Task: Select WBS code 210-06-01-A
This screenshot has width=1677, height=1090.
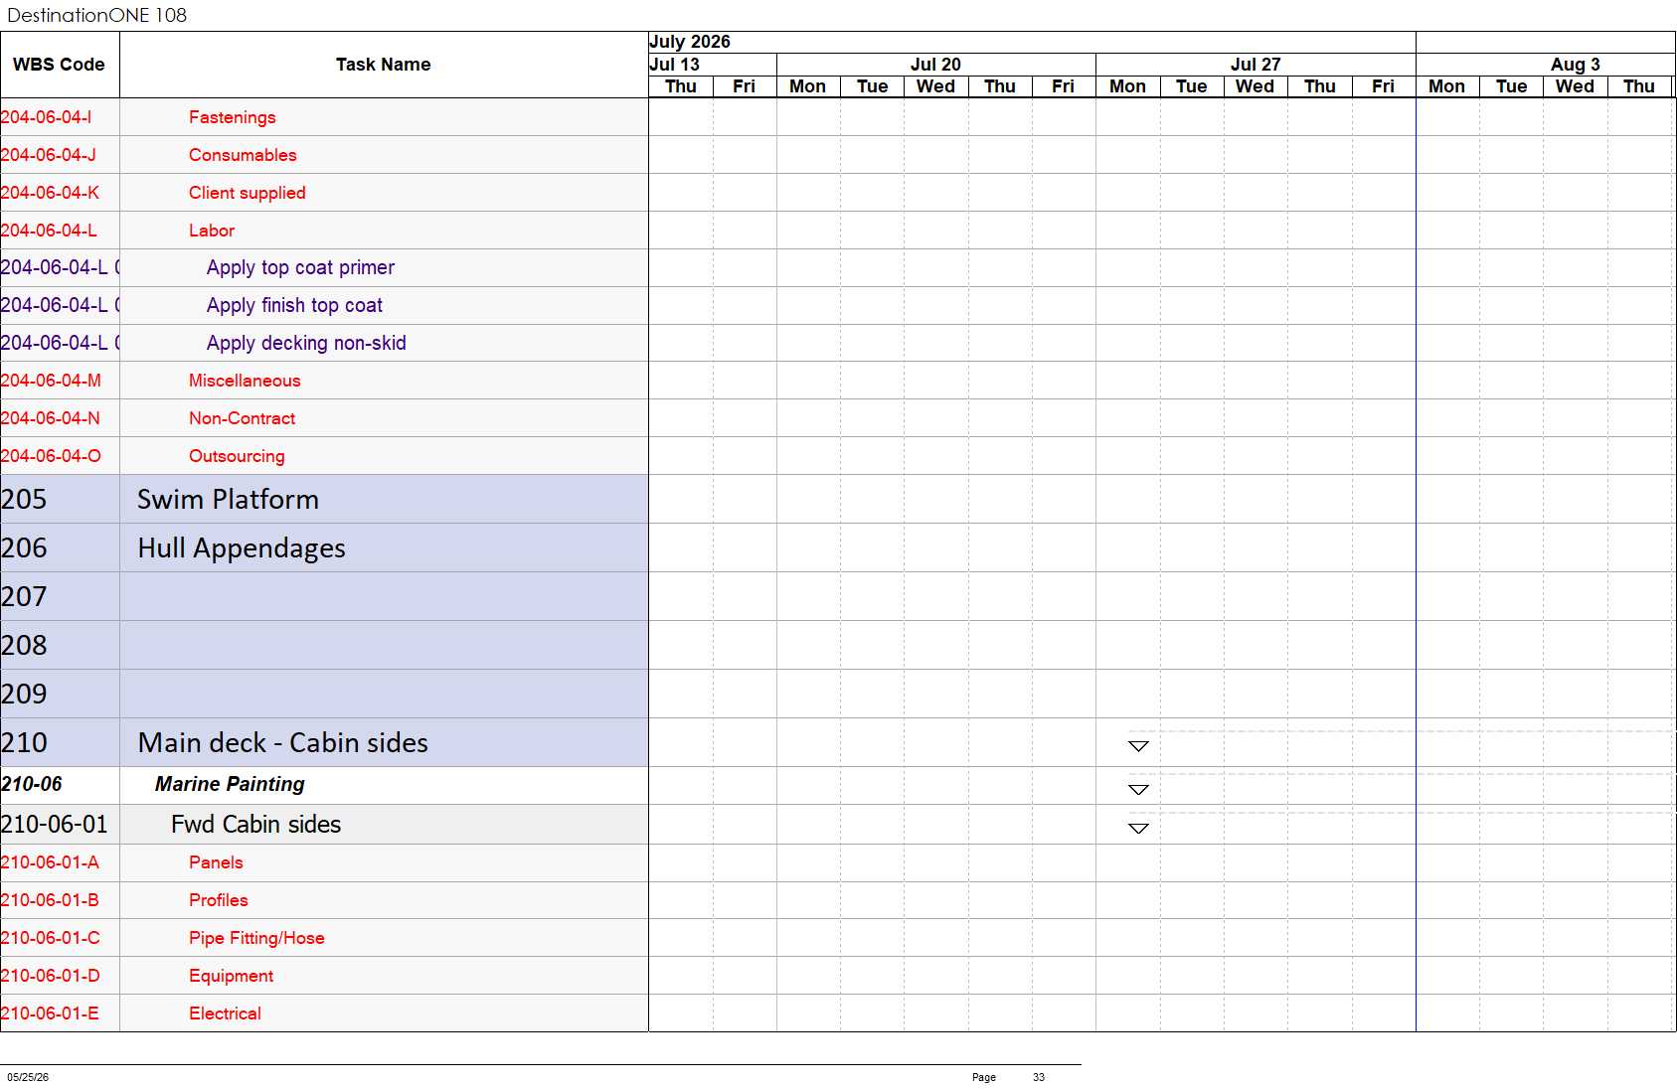Action: click(x=50, y=862)
